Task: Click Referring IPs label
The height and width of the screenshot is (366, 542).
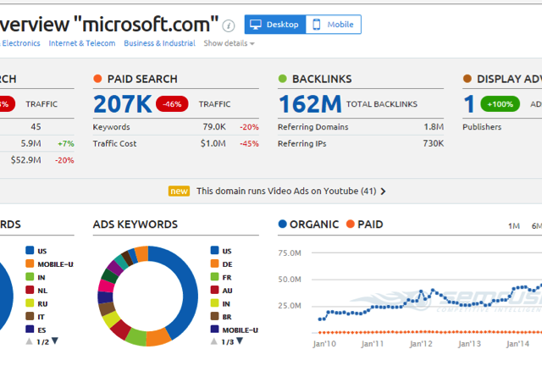Action: click(301, 143)
